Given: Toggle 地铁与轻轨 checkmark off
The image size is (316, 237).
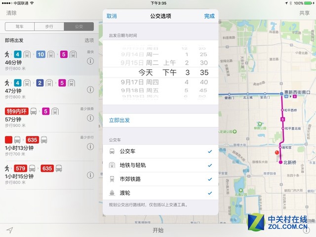Looking at the screenshot, I should pos(210,165).
